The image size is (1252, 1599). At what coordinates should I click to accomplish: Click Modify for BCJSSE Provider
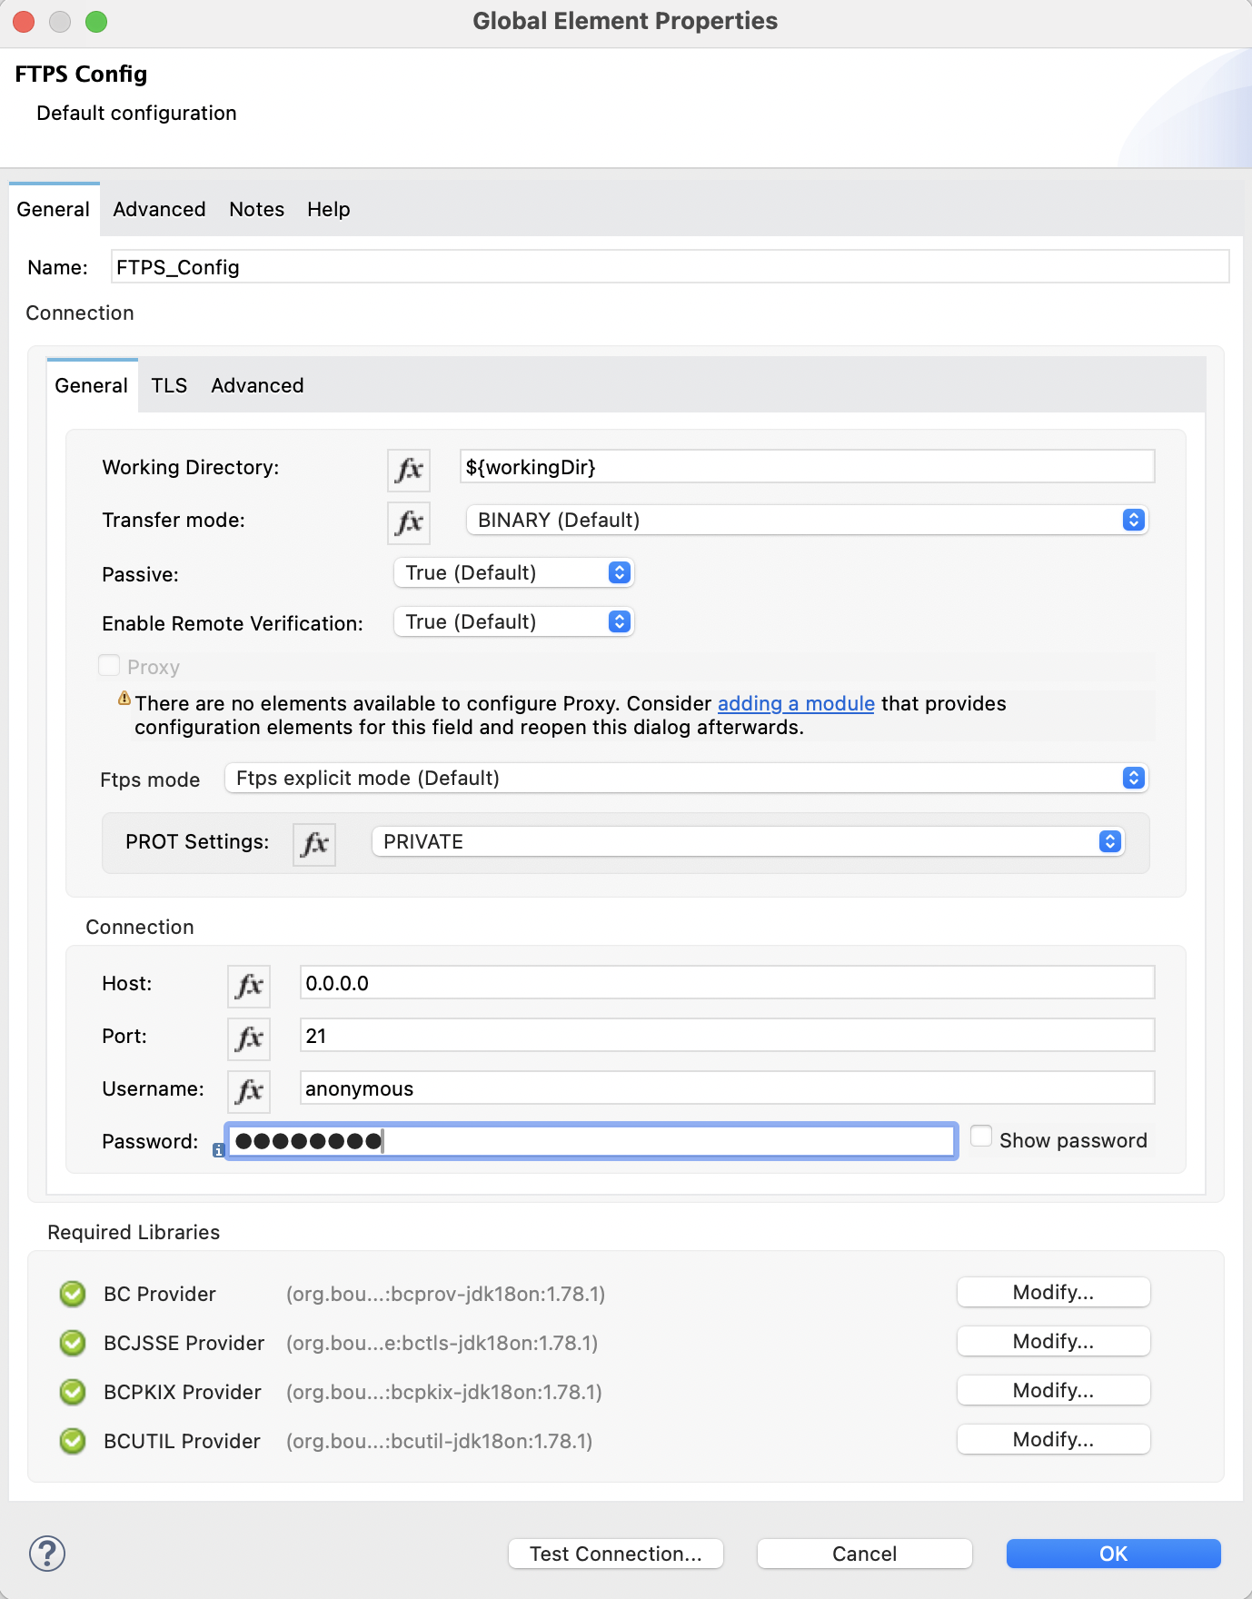1053,1341
